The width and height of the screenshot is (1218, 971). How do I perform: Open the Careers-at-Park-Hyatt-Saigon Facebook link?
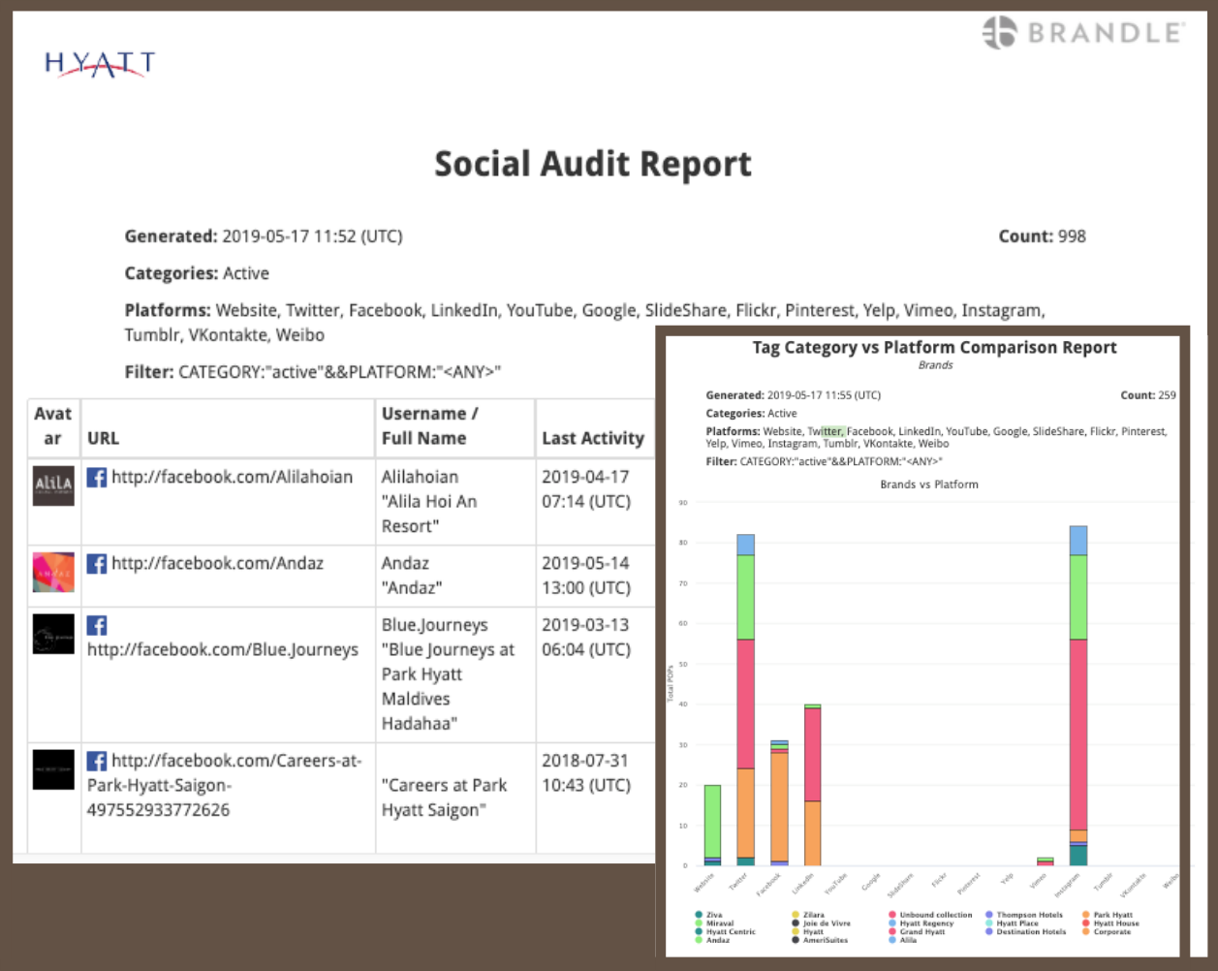(x=225, y=785)
